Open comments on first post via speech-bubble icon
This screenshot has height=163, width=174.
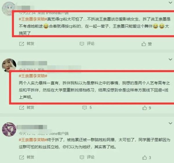82,44
